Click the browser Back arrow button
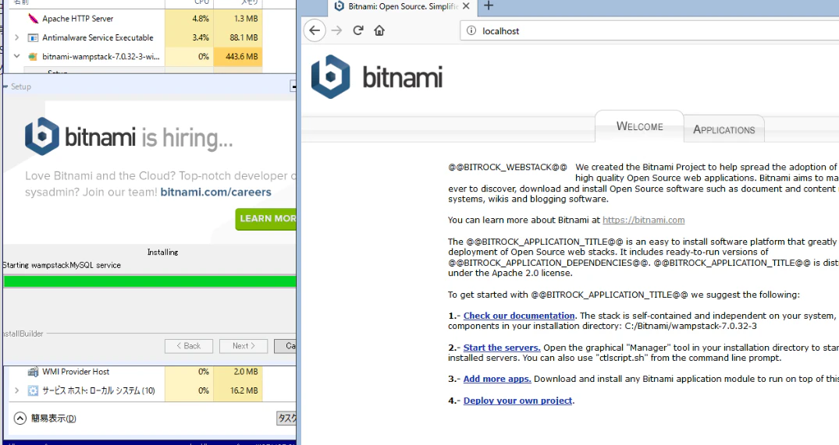839x445 pixels. tap(315, 30)
